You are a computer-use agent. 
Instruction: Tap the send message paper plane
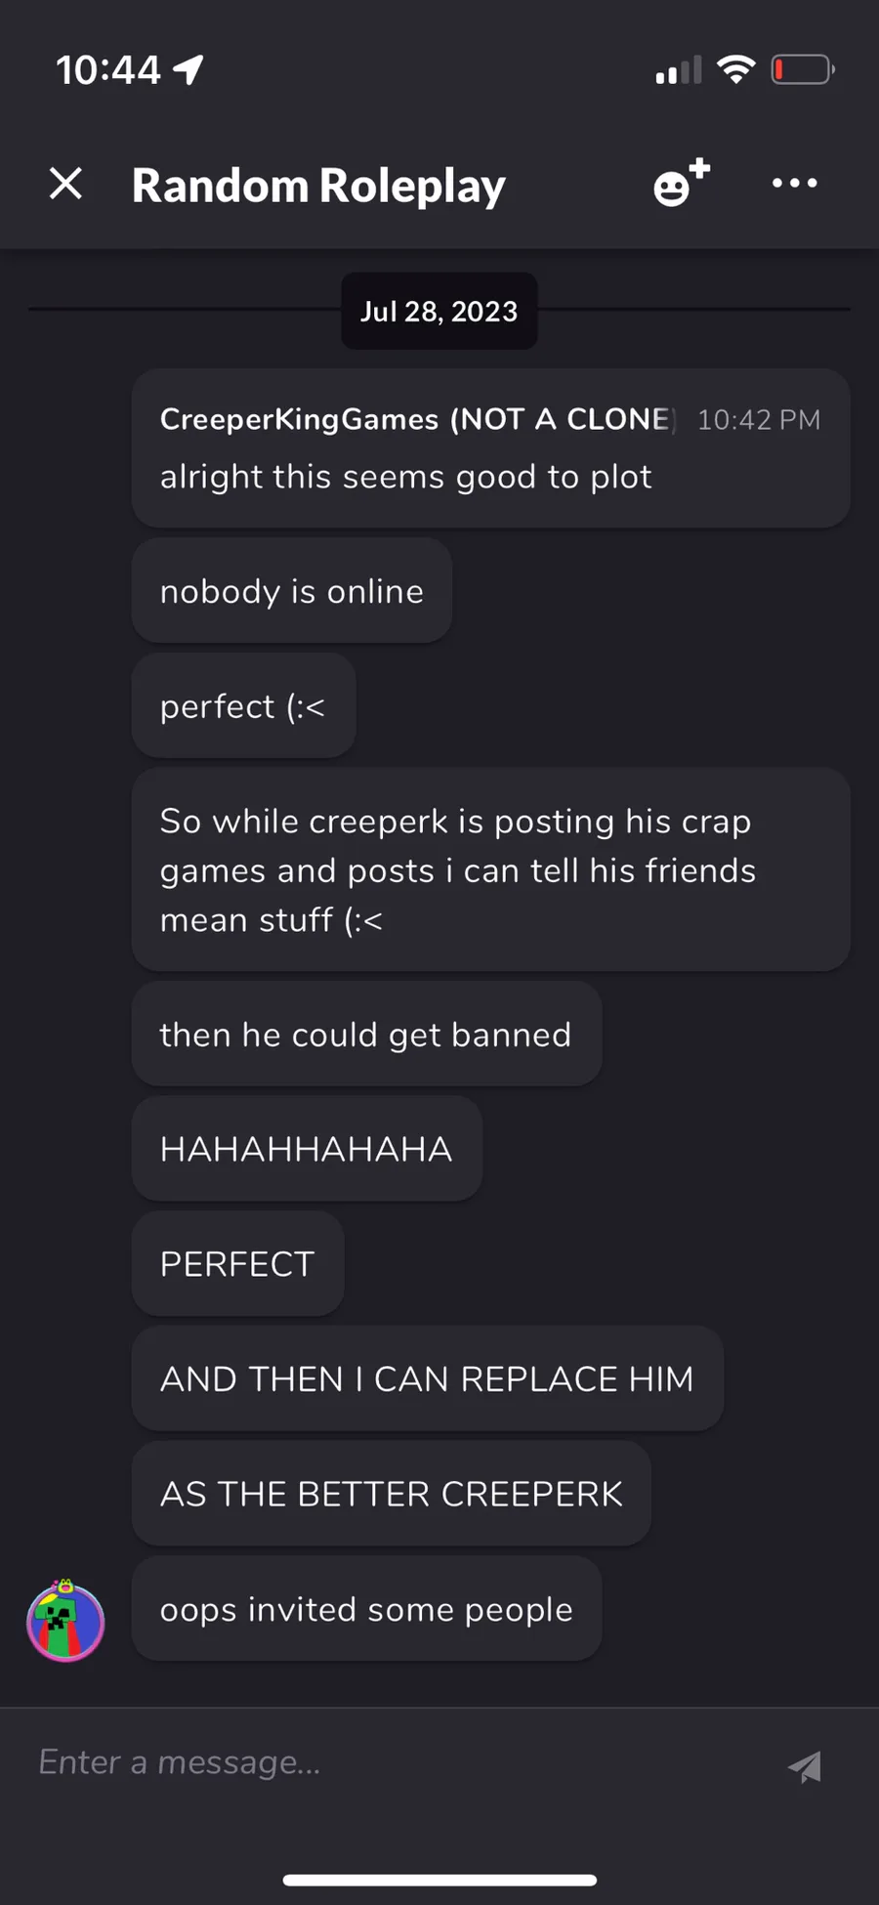pos(805,1765)
